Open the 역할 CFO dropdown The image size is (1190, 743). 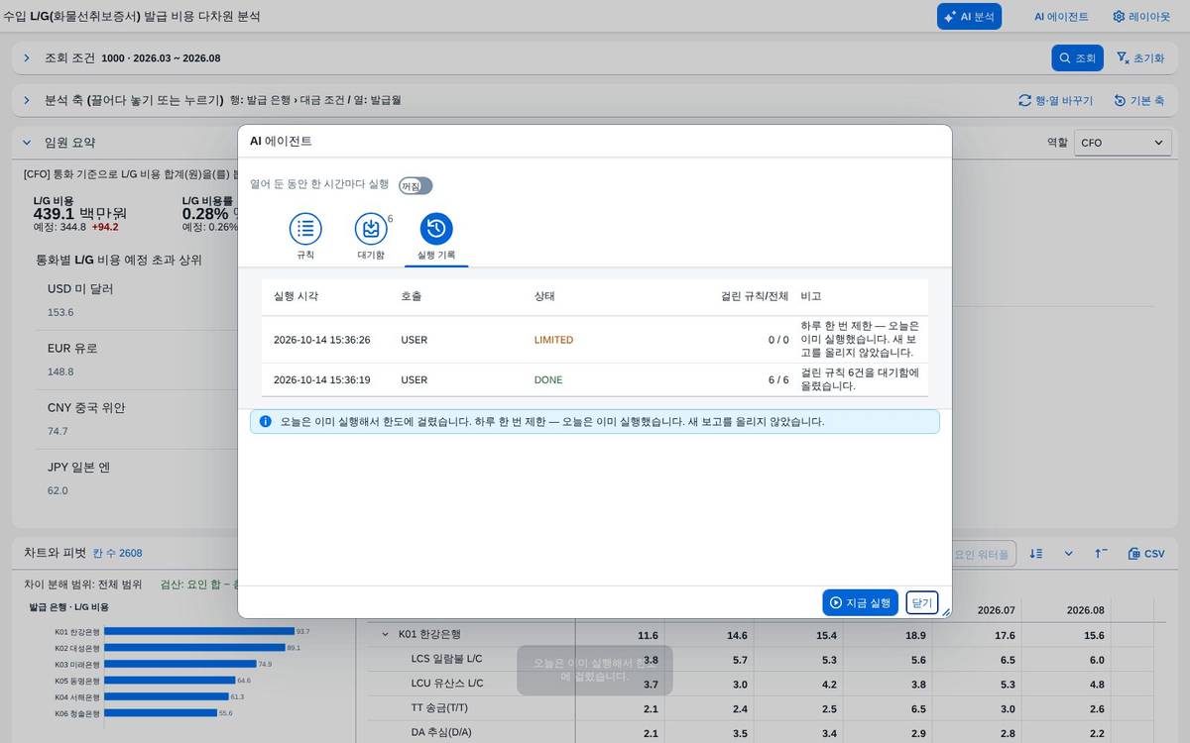(1123, 143)
